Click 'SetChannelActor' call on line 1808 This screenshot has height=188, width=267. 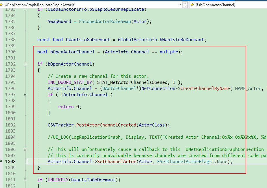click(x=117, y=162)
